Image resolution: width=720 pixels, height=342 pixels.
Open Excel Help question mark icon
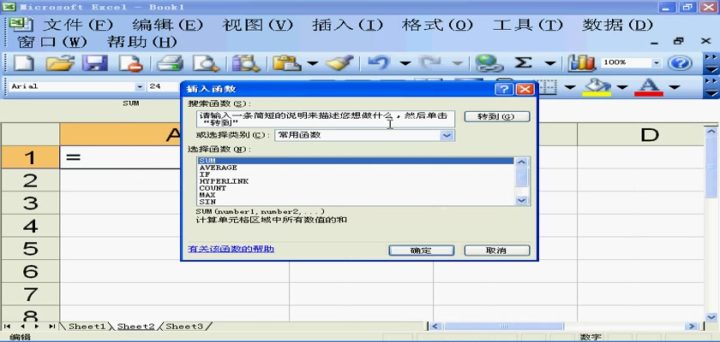tap(680, 63)
